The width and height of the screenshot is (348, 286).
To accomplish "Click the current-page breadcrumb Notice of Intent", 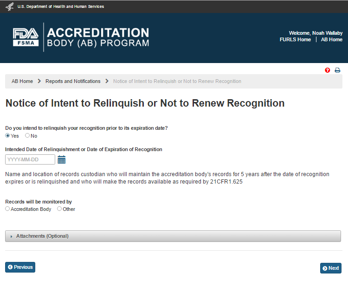I will 177,81.
